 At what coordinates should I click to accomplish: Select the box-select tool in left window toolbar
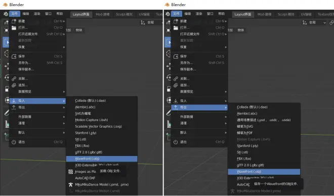click(x=6, y=42)
